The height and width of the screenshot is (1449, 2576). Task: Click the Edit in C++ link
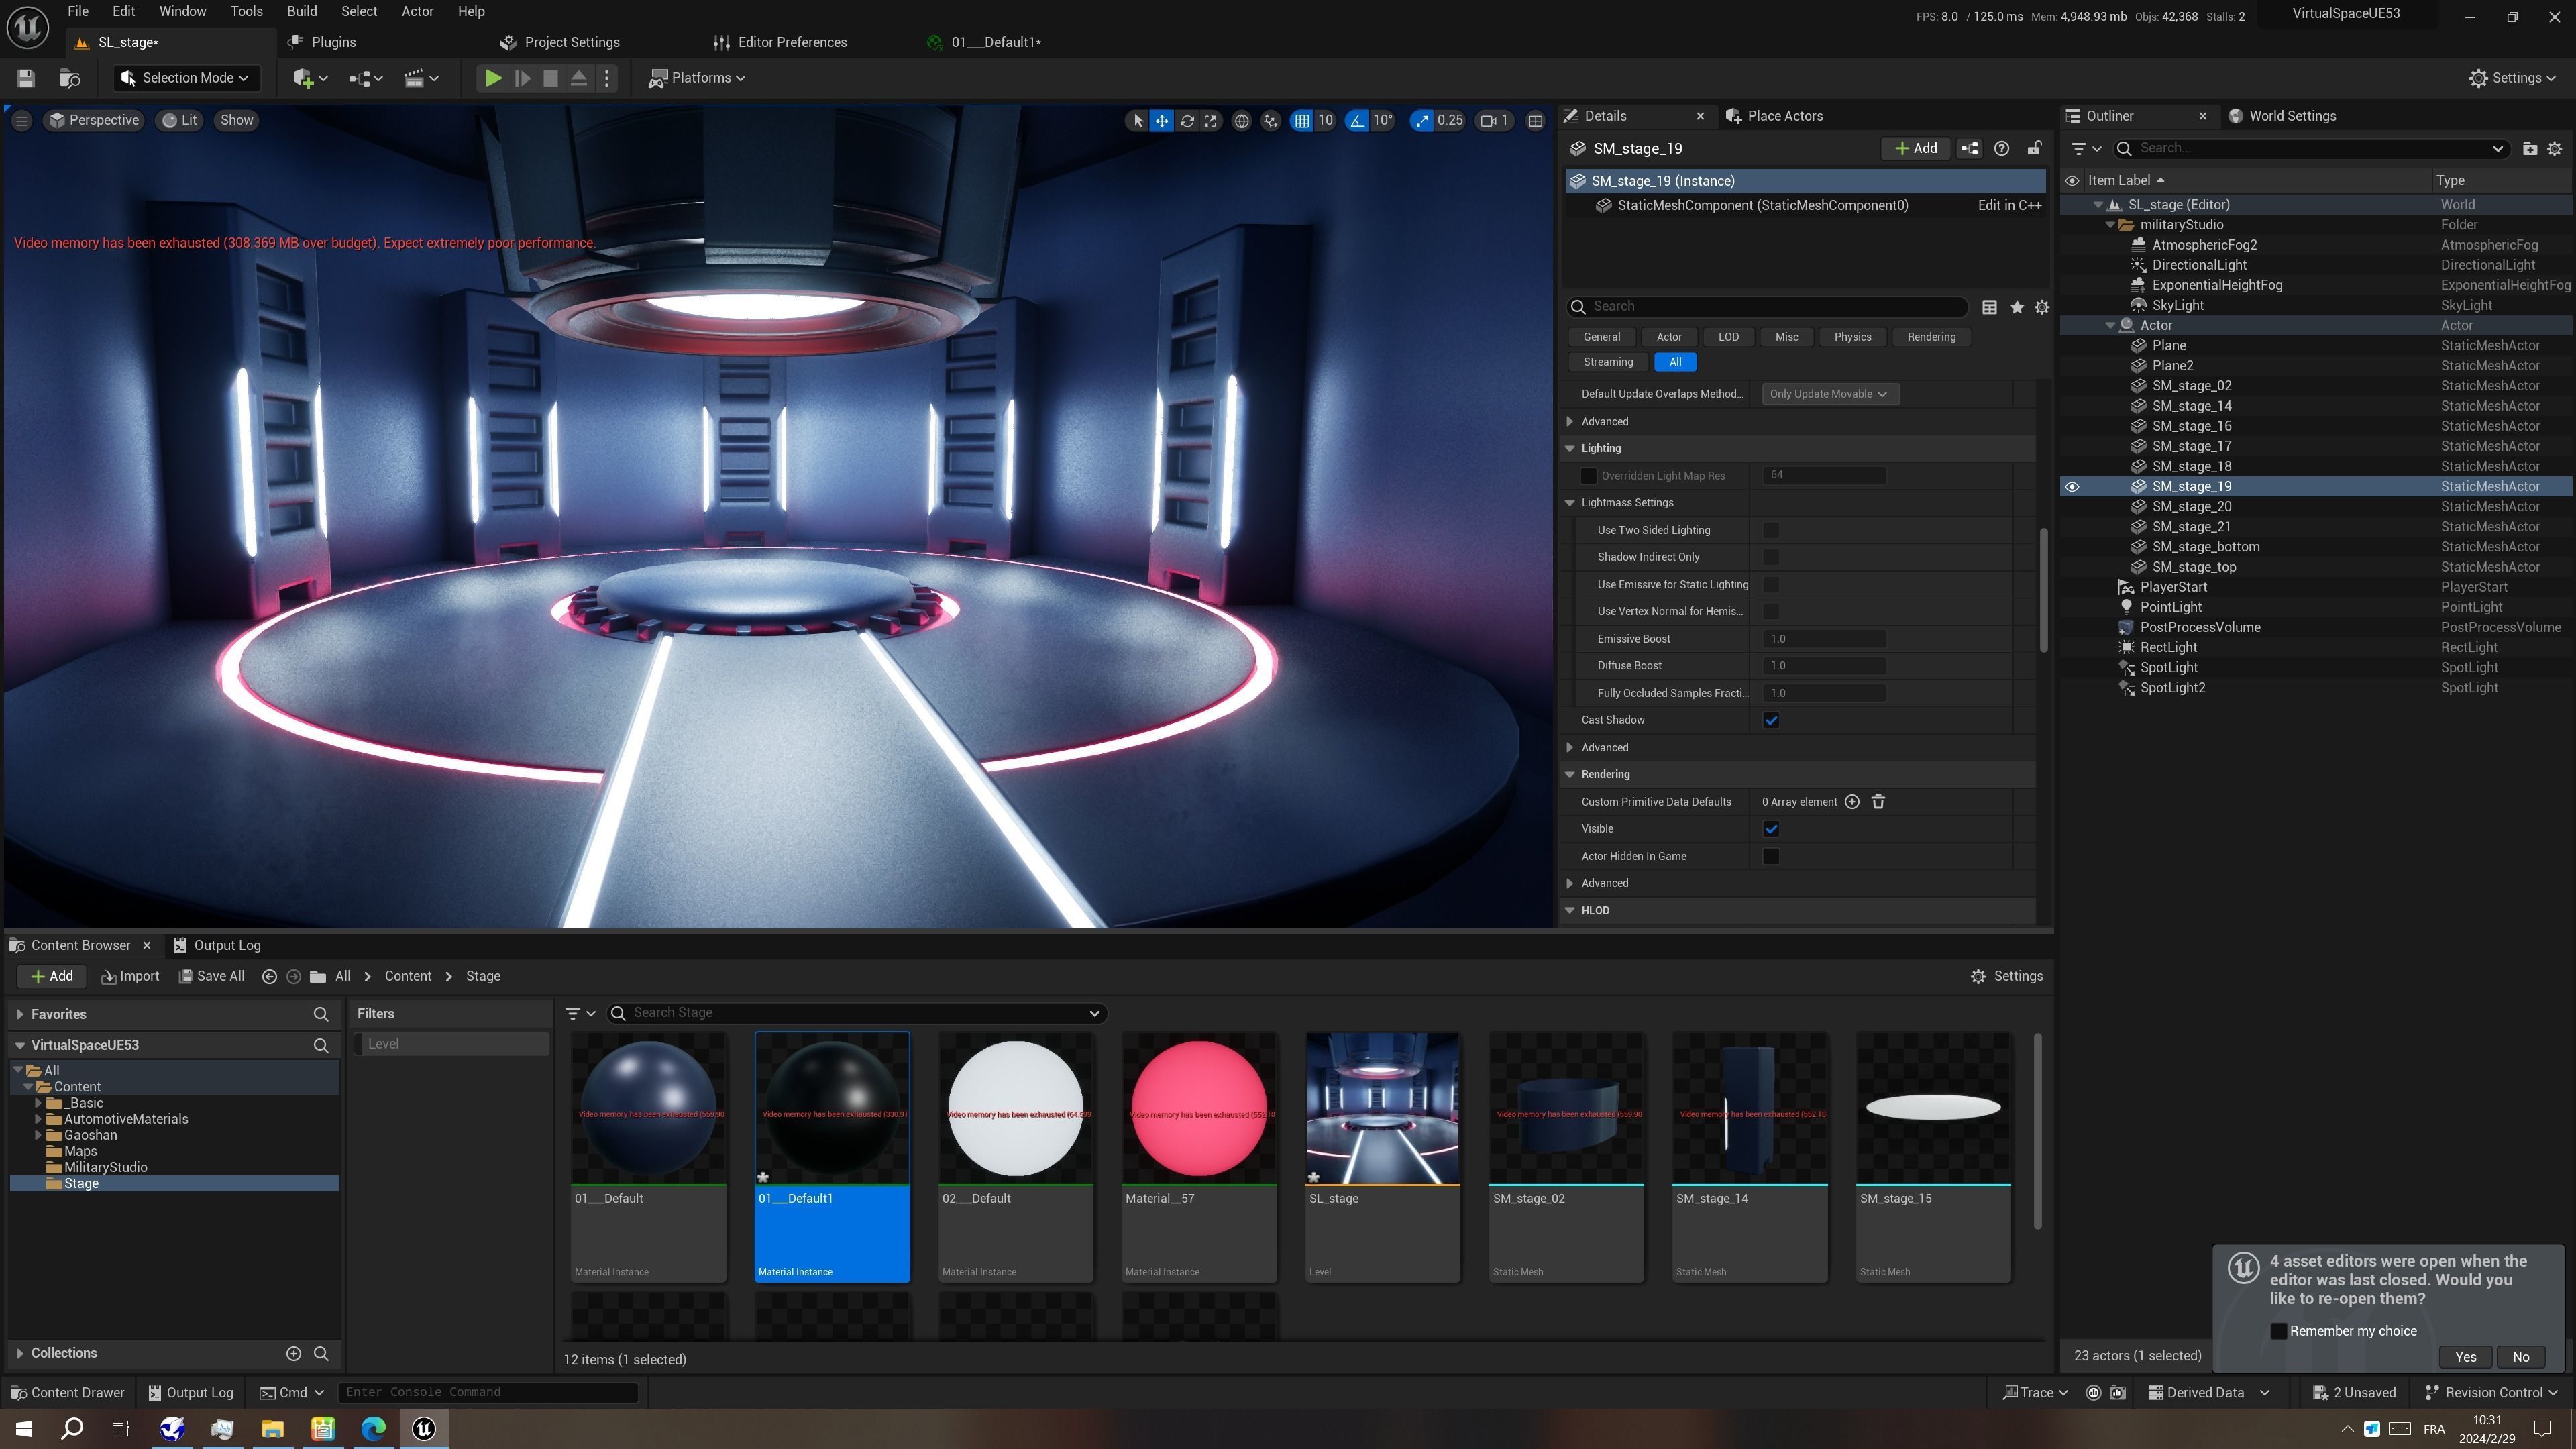pos(2009,205)
